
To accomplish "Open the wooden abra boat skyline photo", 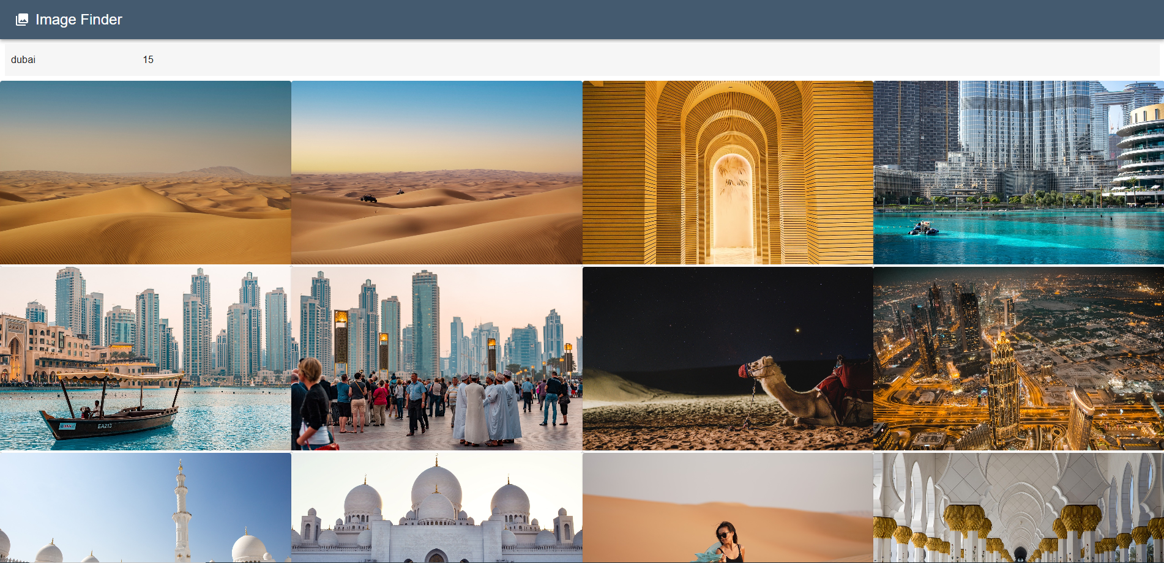I will coord(145,359).
